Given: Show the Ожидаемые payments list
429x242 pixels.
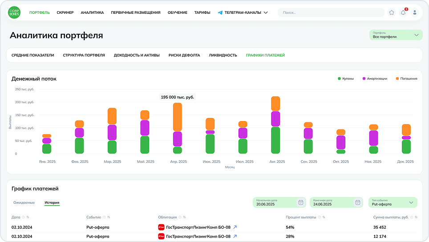Looking at the screenshot, I should (24, 203).
